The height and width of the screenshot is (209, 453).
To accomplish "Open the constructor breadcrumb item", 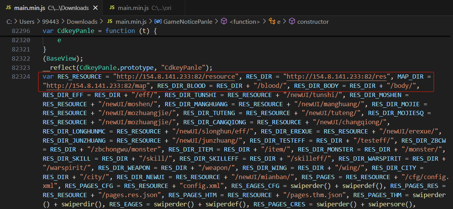I will click(313, 22).
